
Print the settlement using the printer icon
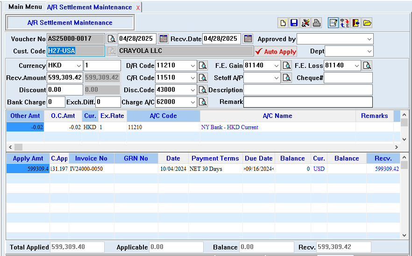click(317, 23)
